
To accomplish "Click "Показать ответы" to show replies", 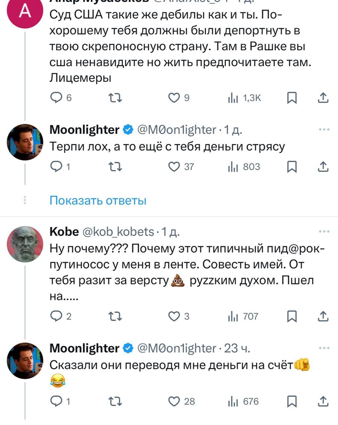I will click(98, 201).
